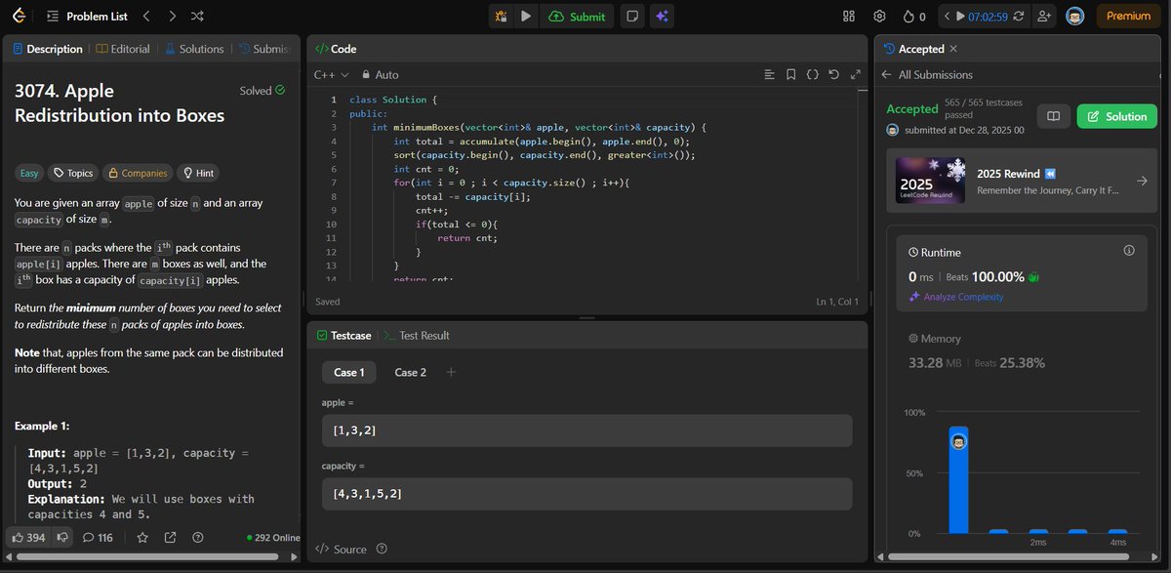
Task: Star the problem as favorite
Action: 142,537
